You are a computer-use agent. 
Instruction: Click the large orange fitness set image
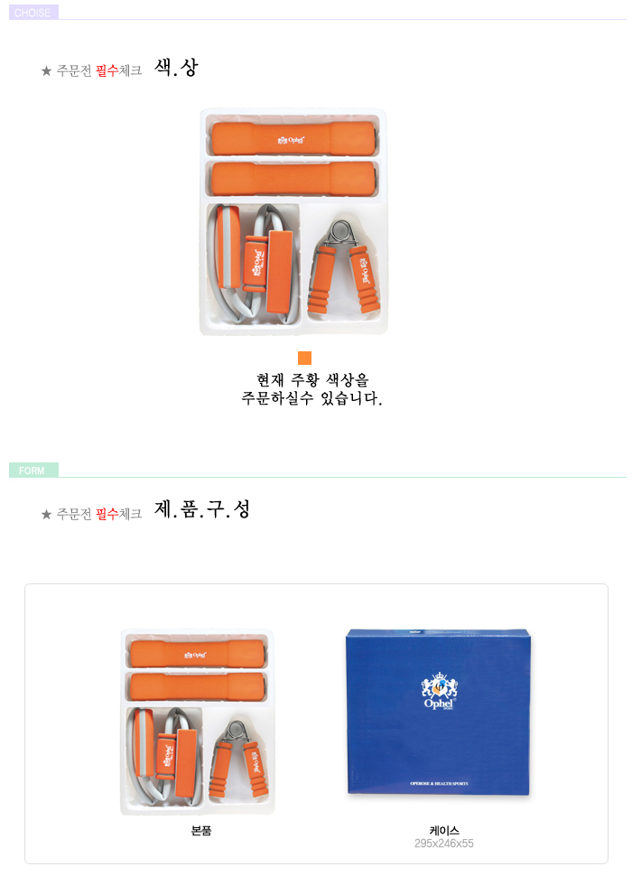click(293, 222)
